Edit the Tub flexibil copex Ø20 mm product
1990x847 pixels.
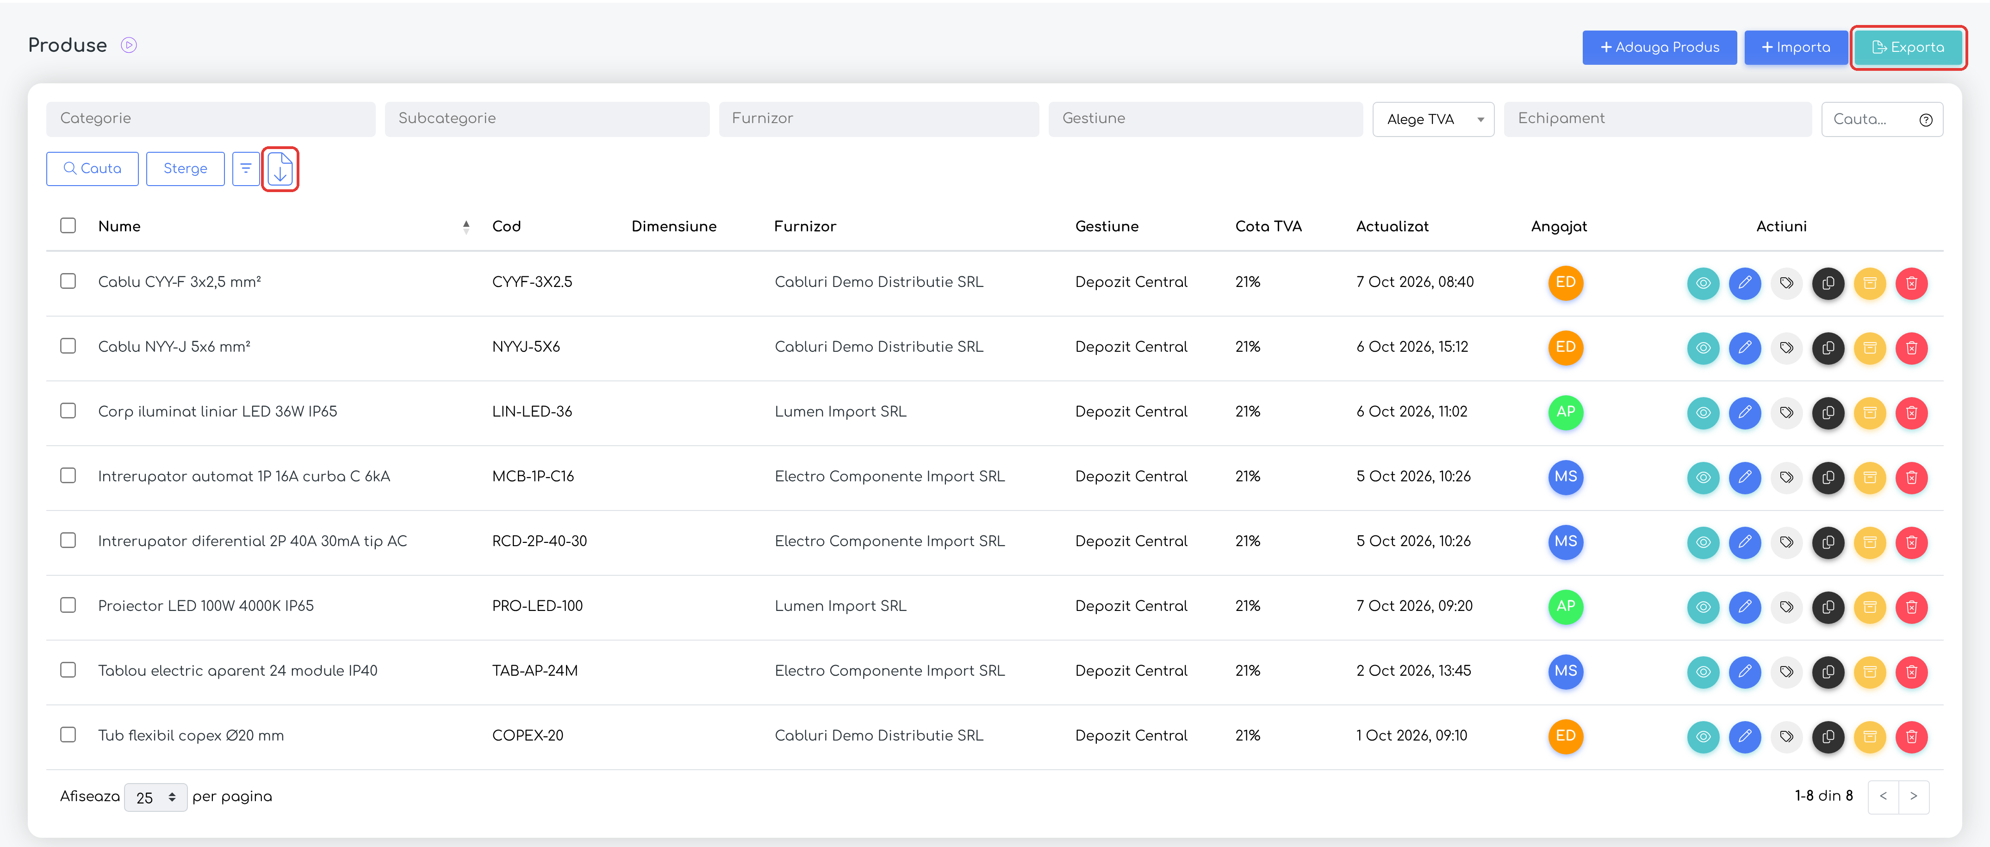(x=1744, y=737)
